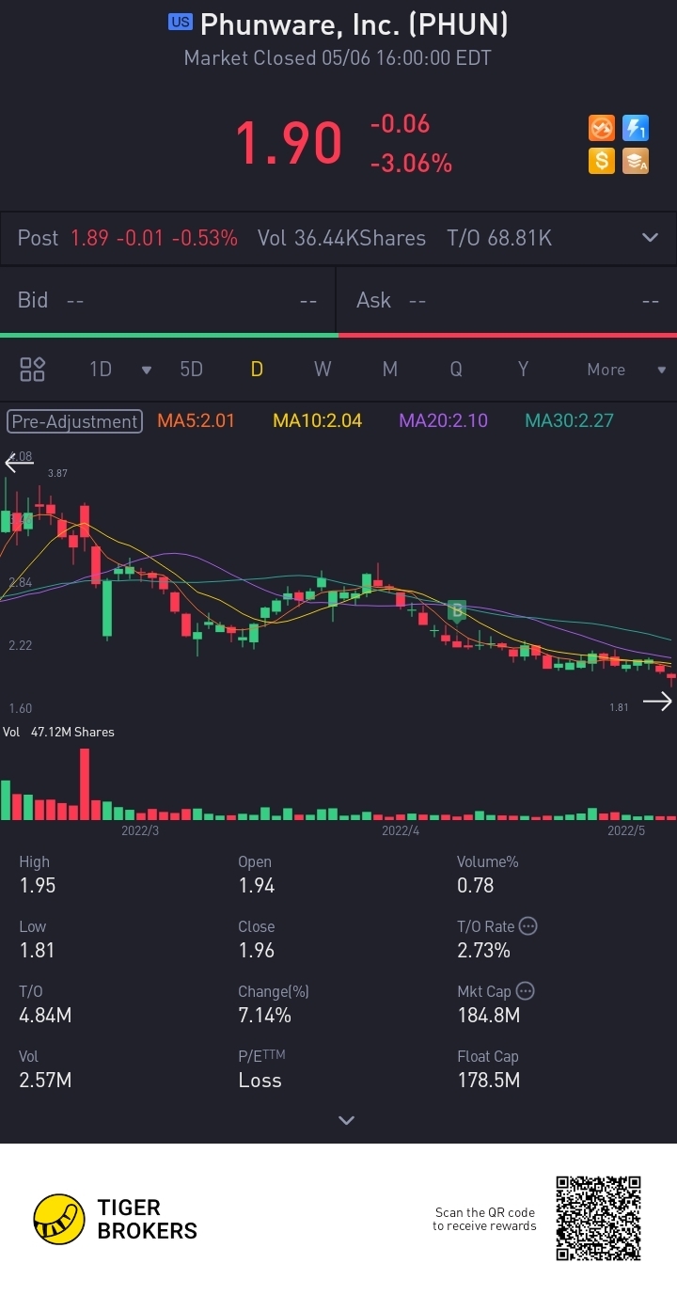Tap the MA10:2.04 indicator label

(x=317, y=420)
